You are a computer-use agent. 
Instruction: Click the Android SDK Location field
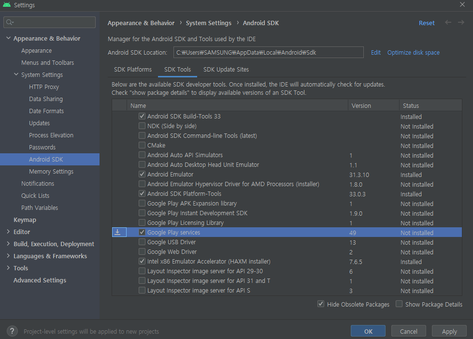pyautogui.click(x=268, y=52)
